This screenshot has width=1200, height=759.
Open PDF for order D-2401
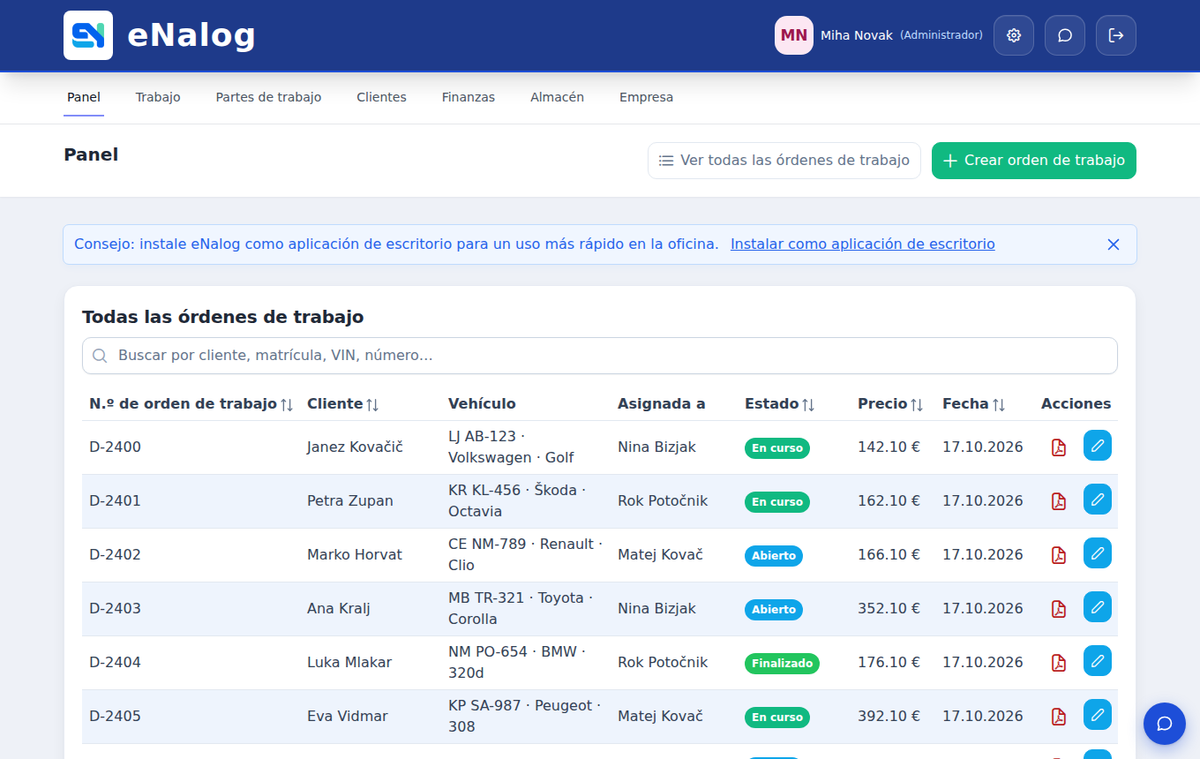pyautogui.click(x=1059, y=501)
